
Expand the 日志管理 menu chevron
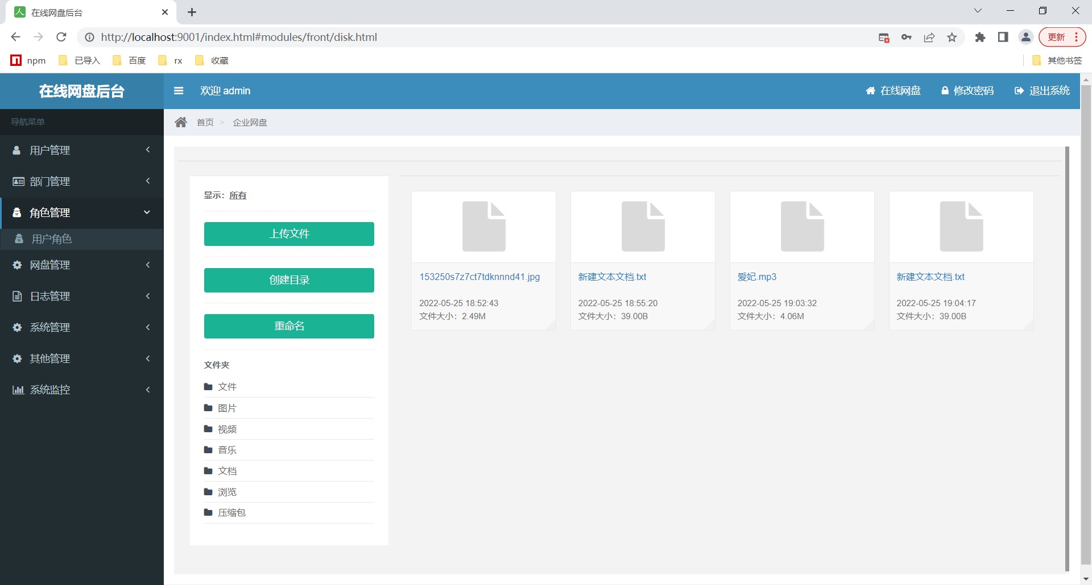point(148,296)
